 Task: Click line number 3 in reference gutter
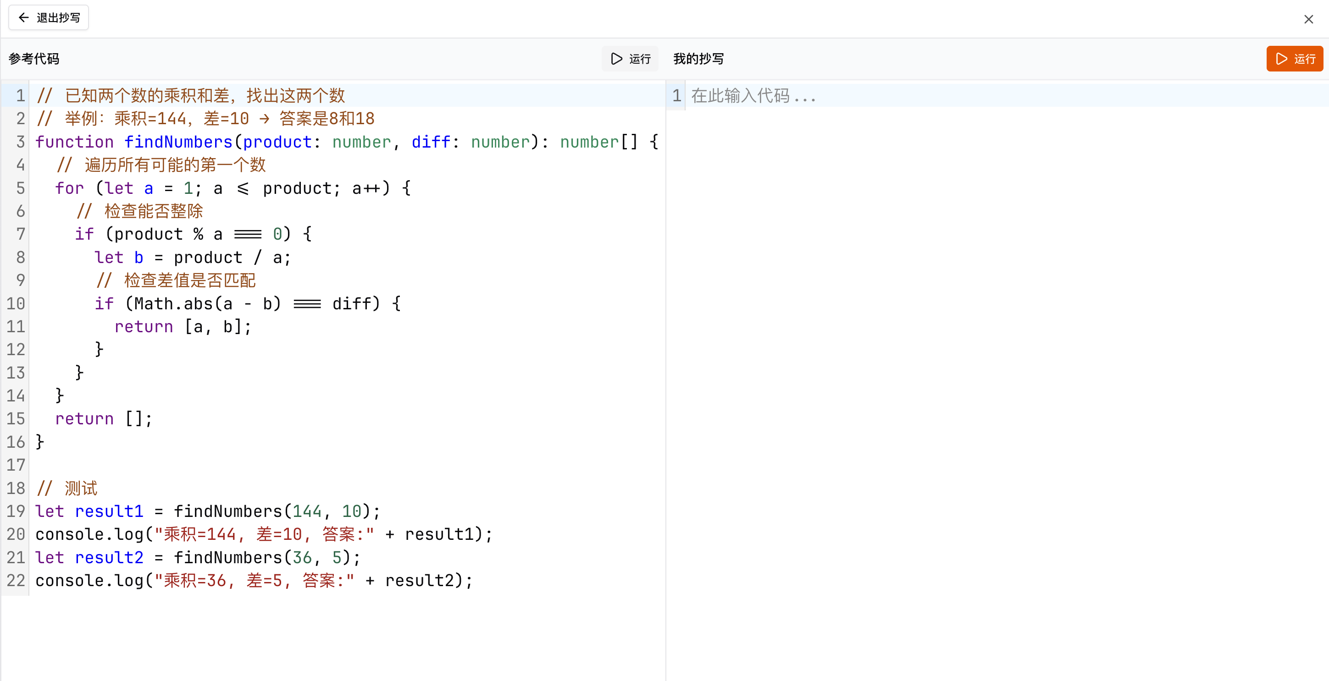(x=20, y=142)
